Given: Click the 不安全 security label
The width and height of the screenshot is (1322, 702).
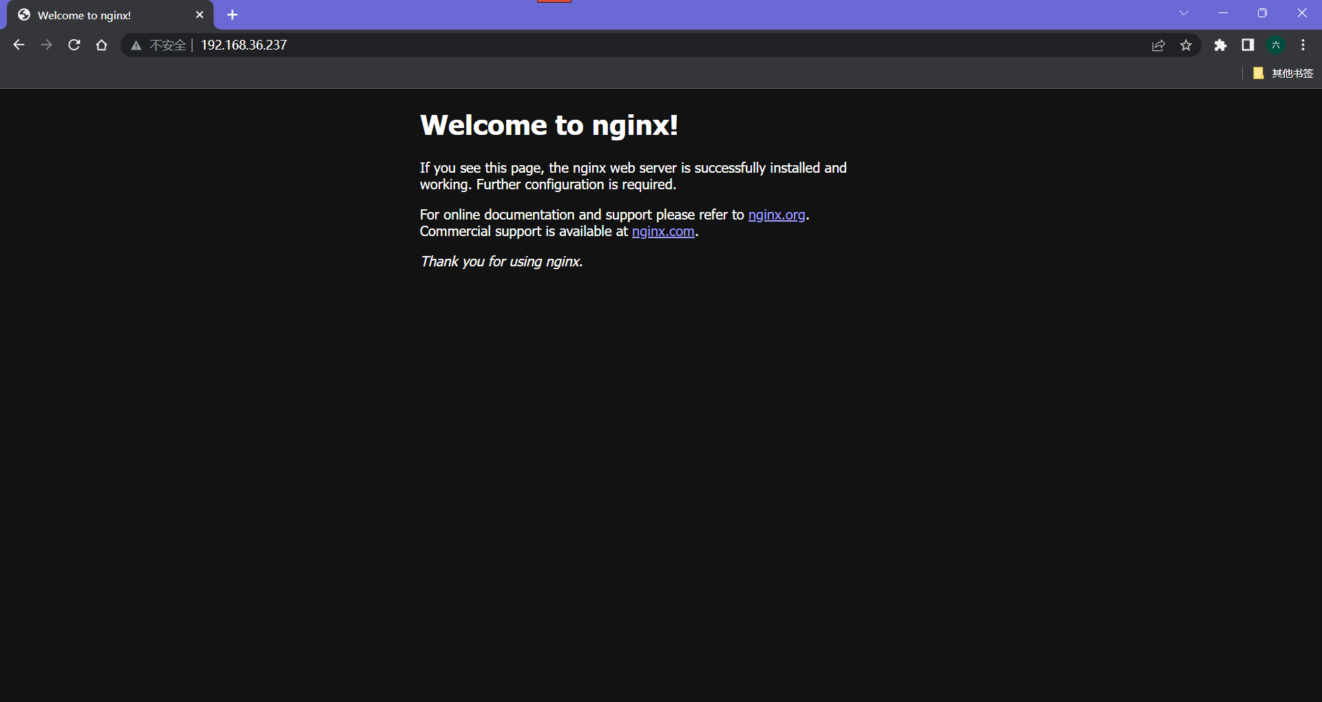Looking at the screenshot, I should click(x=168, y=45).
